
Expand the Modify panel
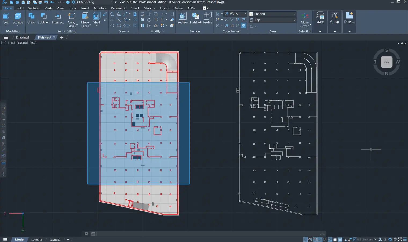[157, 31]
